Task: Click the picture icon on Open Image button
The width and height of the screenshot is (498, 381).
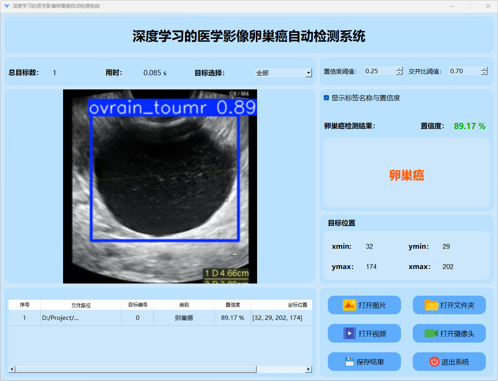Action: [349, 305]
